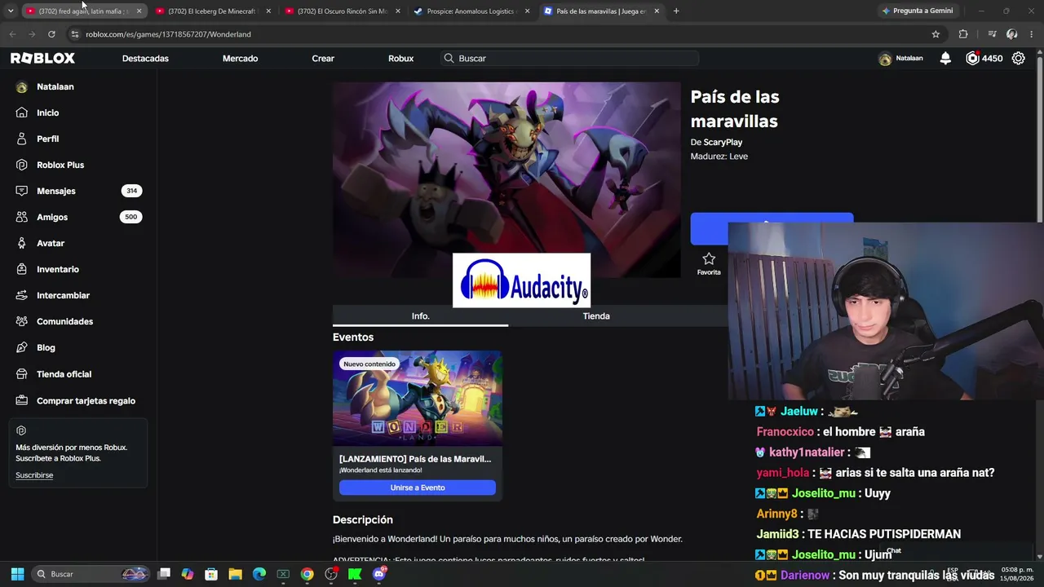Open Mensajes showing 314 unread
1044x587 pixels.
tap(78, 191)
